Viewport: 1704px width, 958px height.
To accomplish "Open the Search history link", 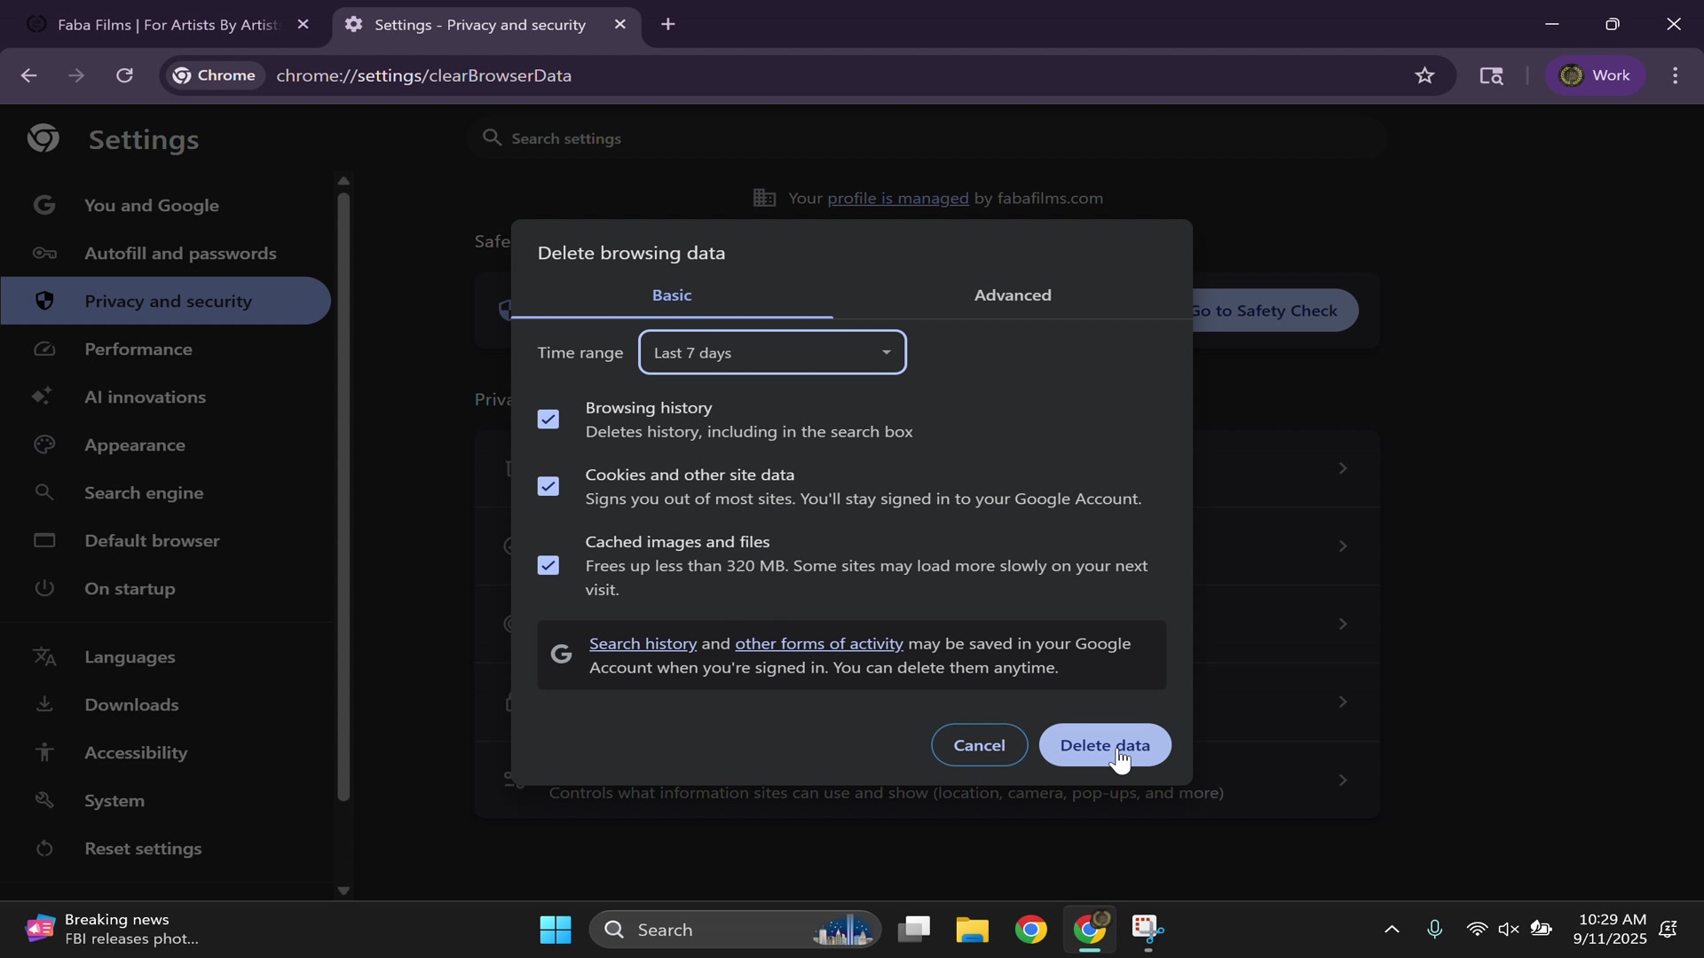I will point(643,644).
